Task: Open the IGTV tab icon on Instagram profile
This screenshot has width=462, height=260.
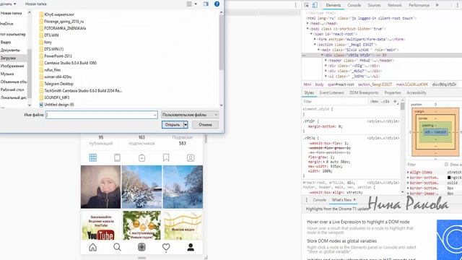Action: coord(141,157)
